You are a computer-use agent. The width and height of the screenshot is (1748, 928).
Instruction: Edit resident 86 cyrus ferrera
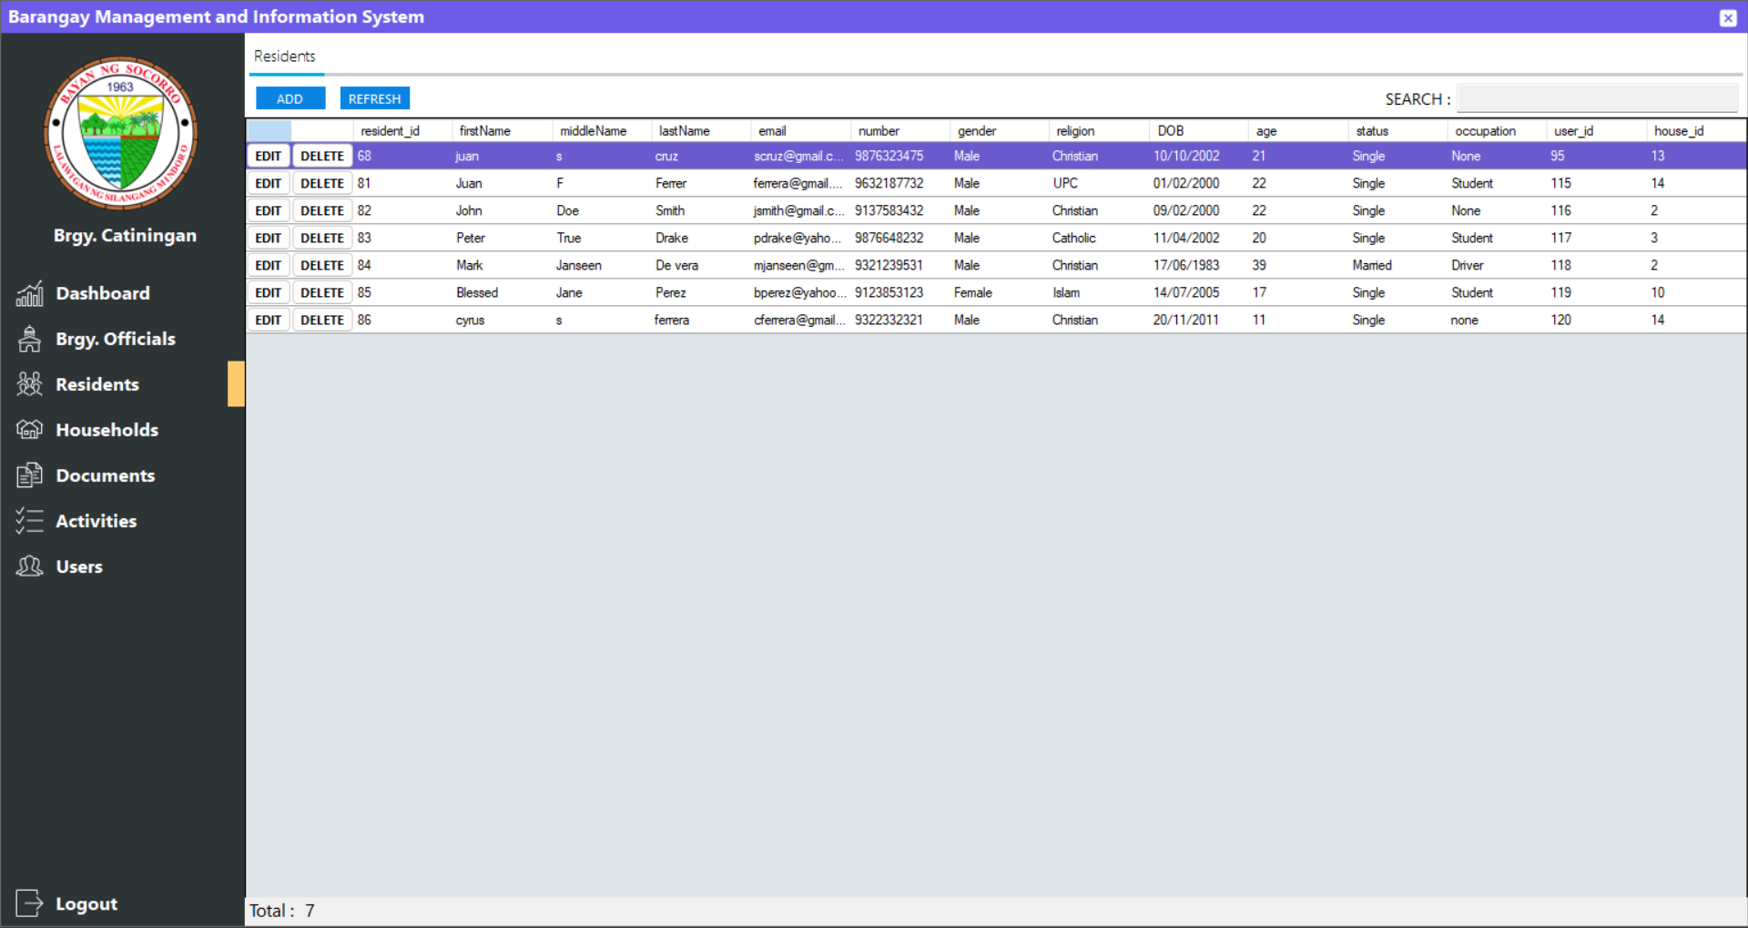coord(269,320)
